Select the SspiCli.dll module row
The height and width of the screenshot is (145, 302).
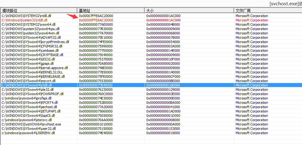(x=151, y=116)
